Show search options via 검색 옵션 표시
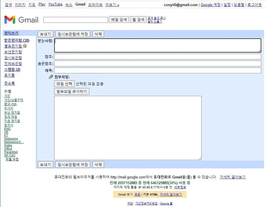The image size is (266, 207). click(x=156, y=18)
